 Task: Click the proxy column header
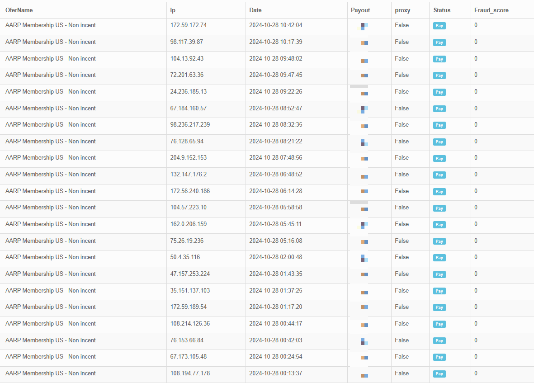click(x=402, y=10)
